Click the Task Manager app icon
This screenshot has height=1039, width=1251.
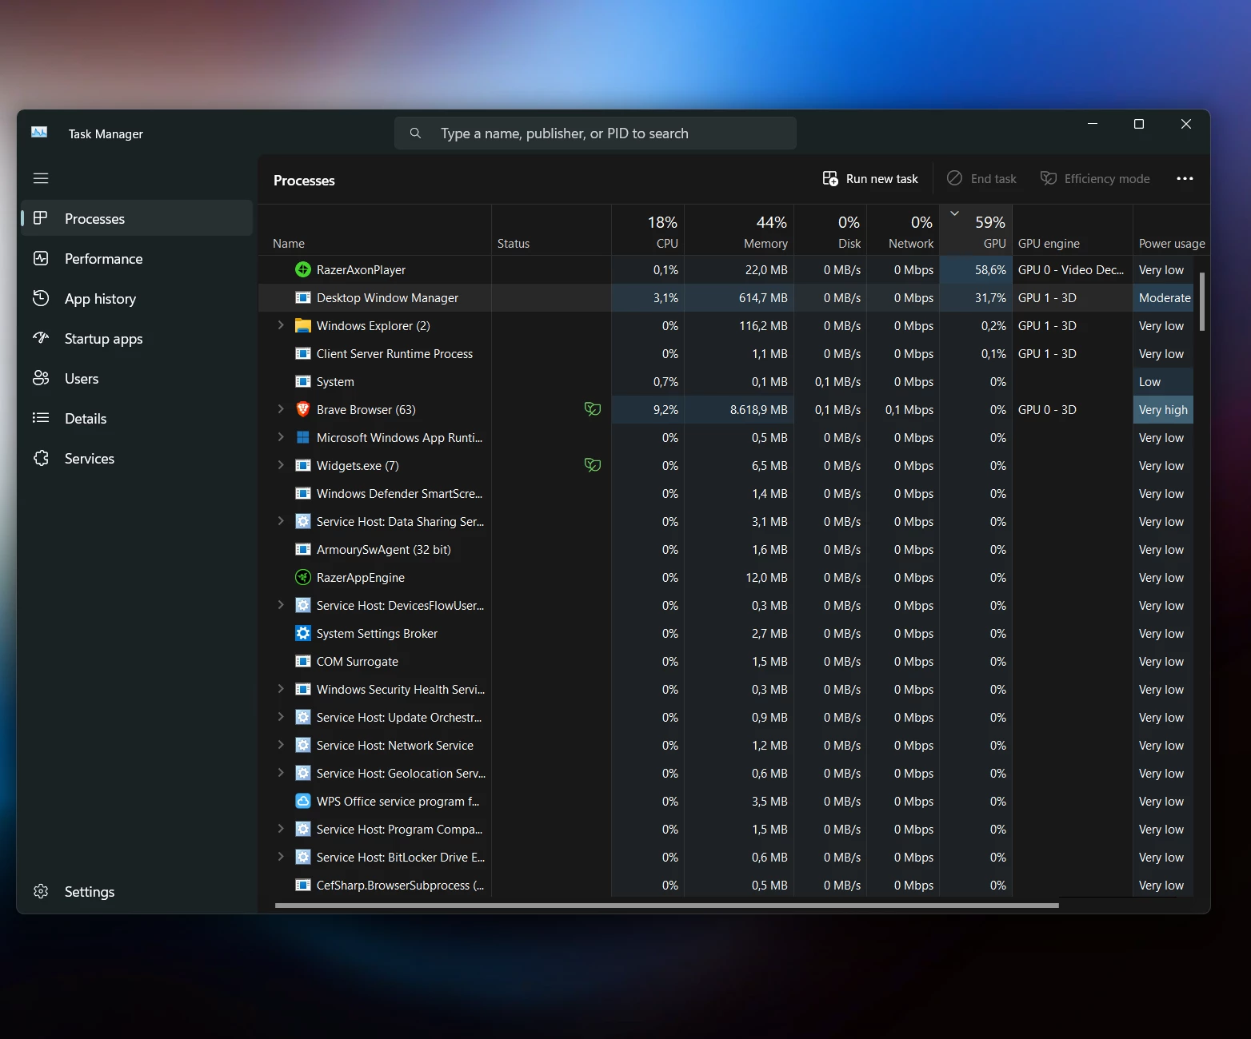tap(39, 133)
